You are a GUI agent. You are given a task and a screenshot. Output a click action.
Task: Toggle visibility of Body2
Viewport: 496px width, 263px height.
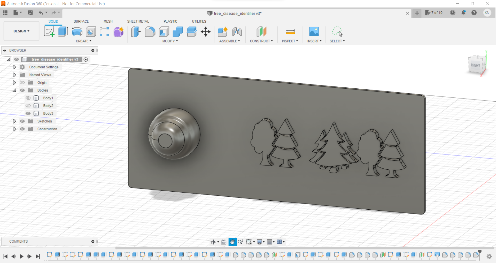tap(28, 106)
